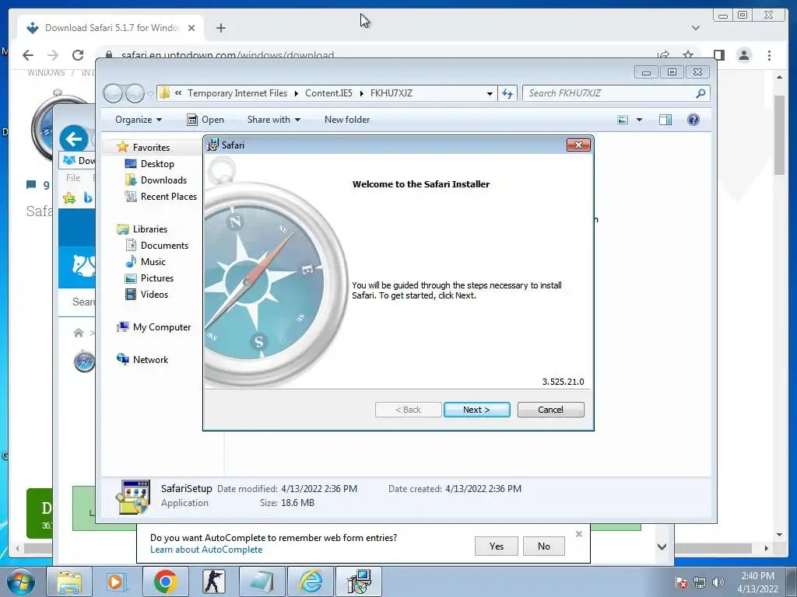Click the Explorer search box
The image size is (797, 597).
[610, 93]
